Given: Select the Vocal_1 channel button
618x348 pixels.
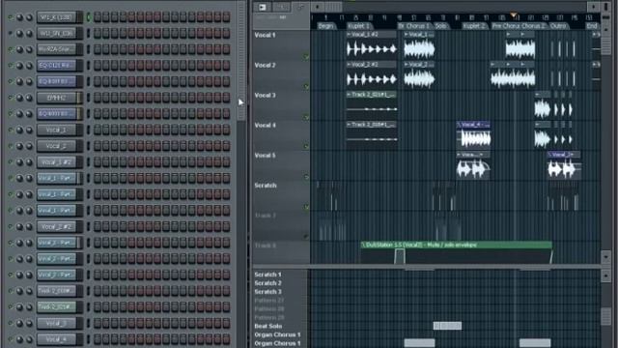Looking at the screenshot, I should (x=57, y=130).
